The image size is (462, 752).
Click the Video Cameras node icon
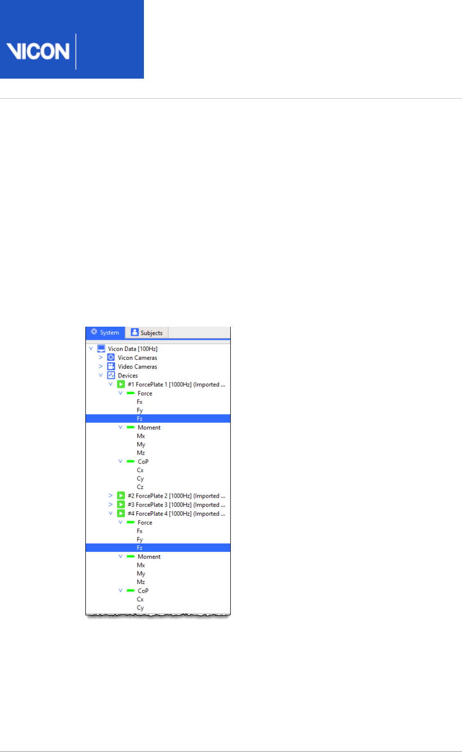coord(111,366)
